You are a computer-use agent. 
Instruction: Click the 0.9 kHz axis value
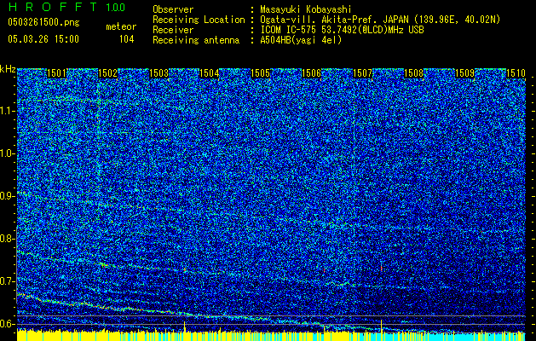tap(8, 196)
